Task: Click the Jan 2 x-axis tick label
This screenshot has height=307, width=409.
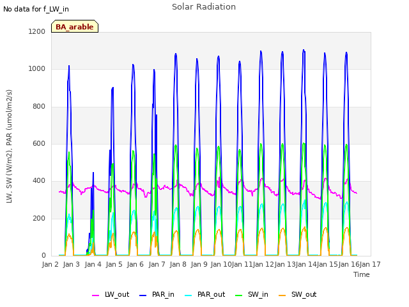Action: [50, 264]
